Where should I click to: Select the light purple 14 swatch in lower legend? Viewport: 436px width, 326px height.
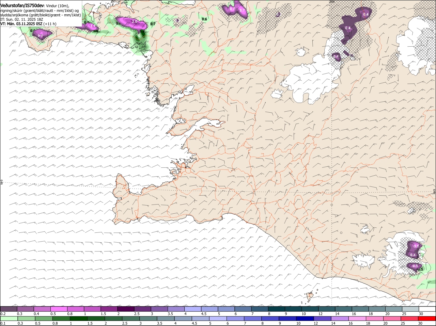click(339, 319)
